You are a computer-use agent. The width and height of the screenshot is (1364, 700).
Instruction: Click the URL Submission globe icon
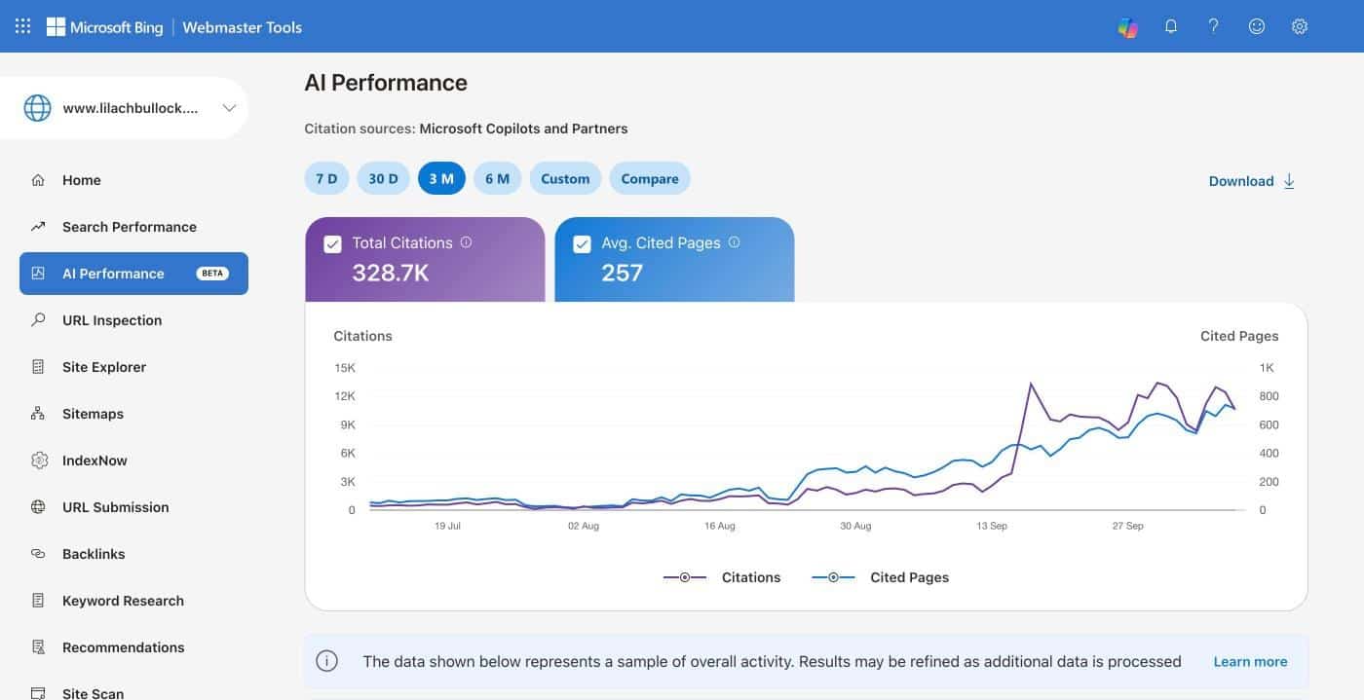(x=38, y=507)
